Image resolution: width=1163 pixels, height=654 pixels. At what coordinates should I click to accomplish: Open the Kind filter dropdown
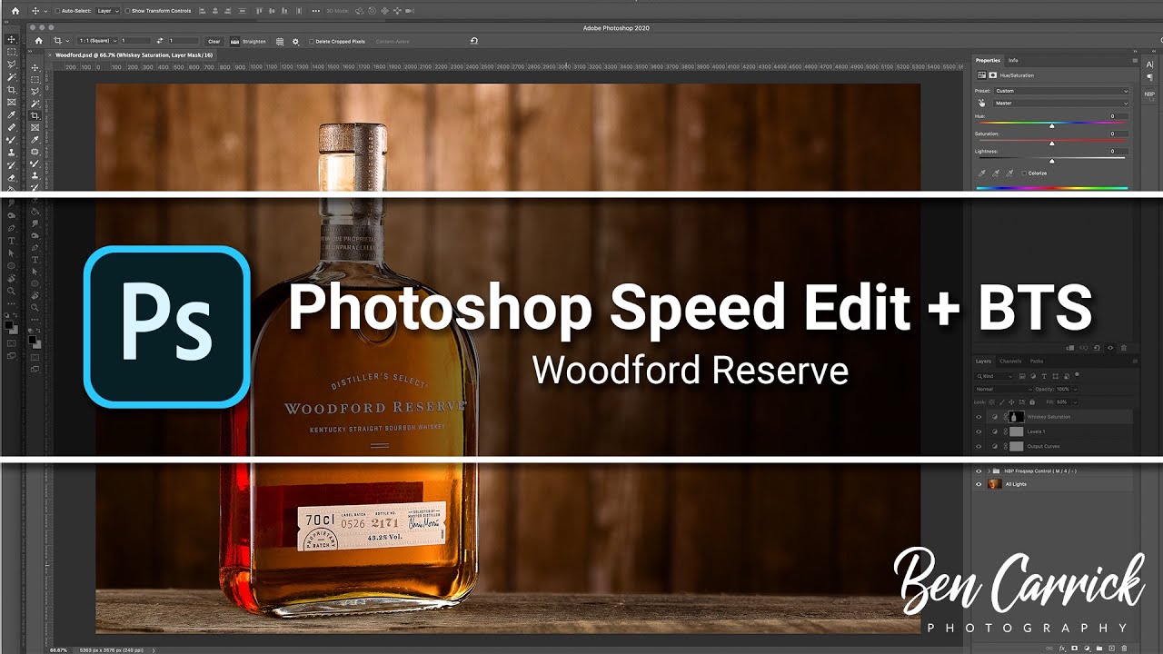point(995,375)
